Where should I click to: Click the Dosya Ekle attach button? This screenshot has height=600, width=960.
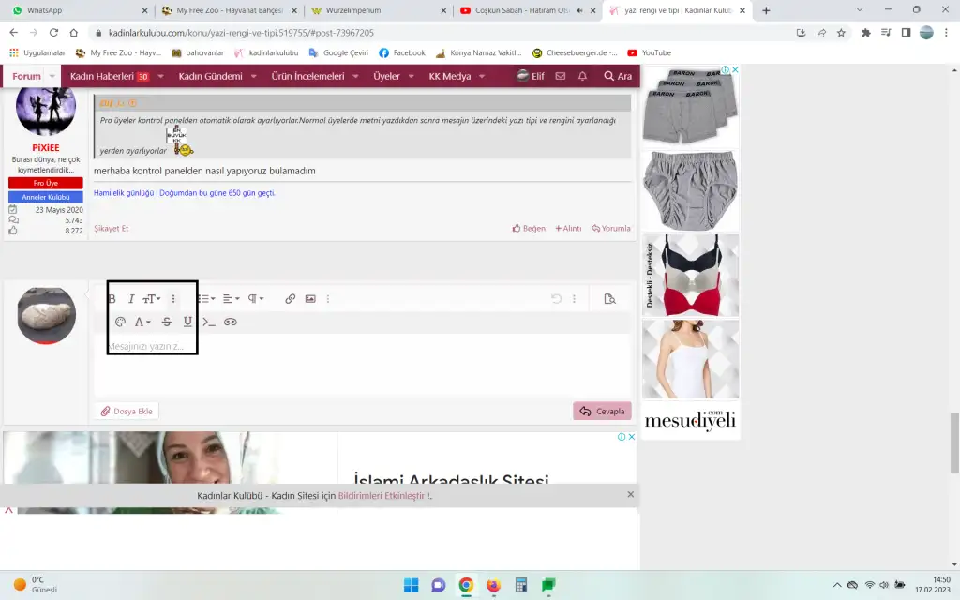point(127,411)
